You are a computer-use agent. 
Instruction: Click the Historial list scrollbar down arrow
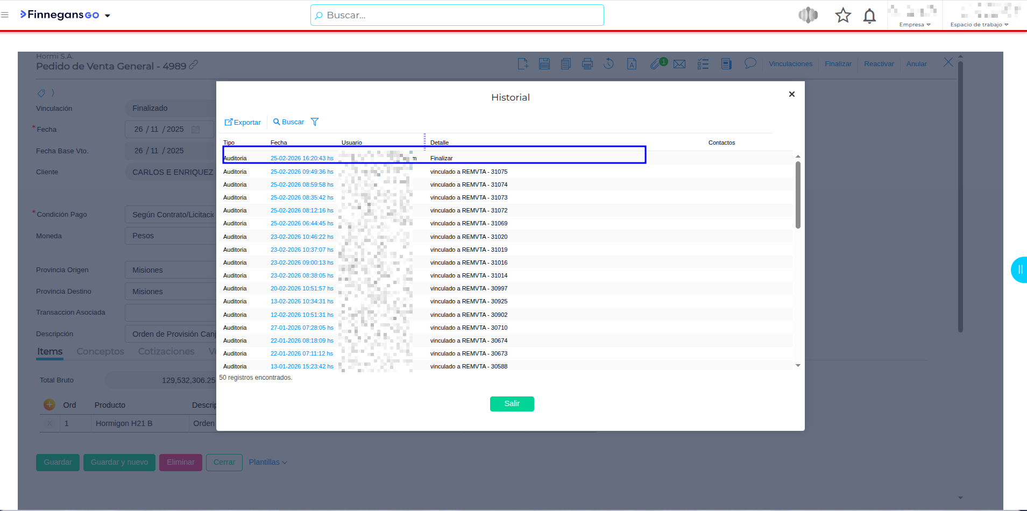point(798,366)
